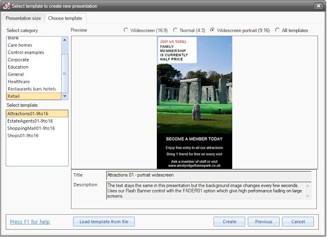Click the category list scrollbar thumb
Viewport: 327px width, 237px height.
(65, 73)
